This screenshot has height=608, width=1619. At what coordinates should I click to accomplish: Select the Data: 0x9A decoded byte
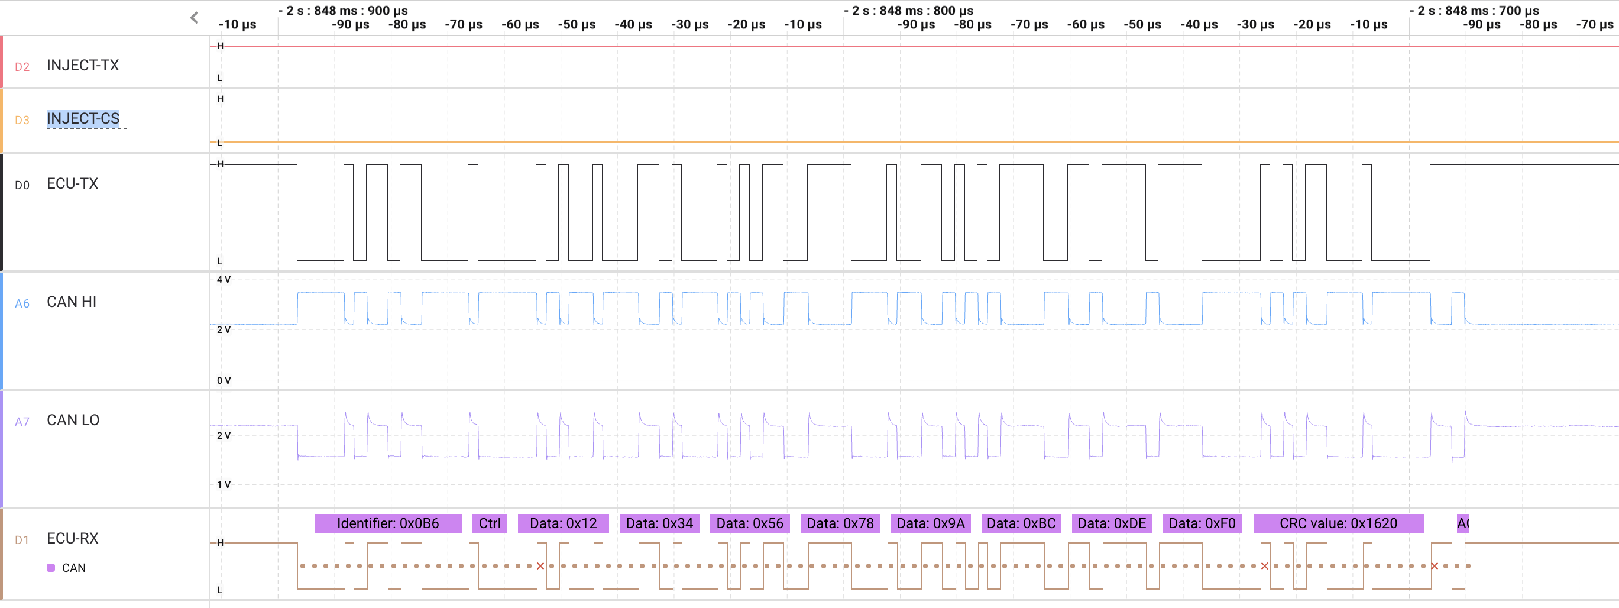pos(931,523)
